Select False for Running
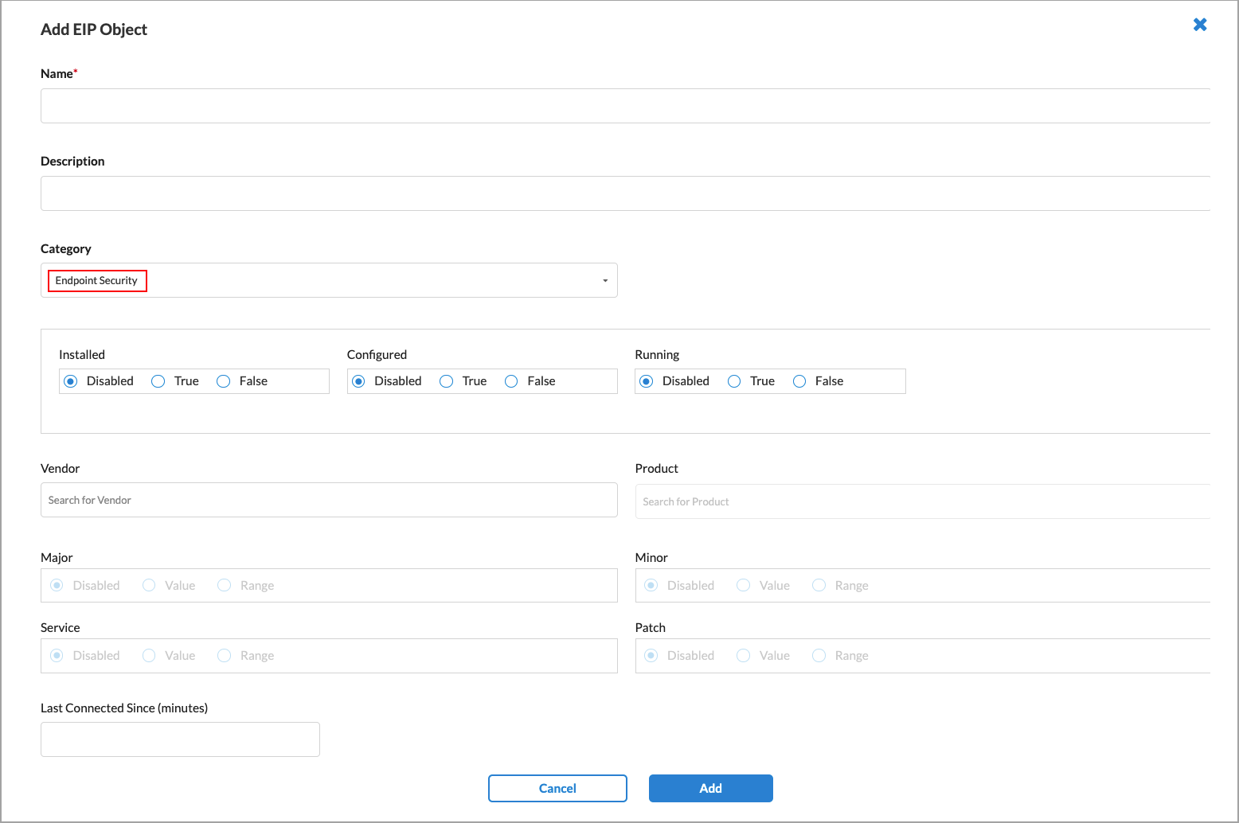This screenshot has height=823, width=1239. [799, 380]
